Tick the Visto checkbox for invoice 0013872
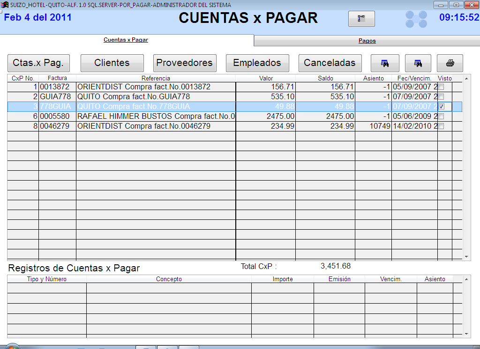The height and width of the screenshot is (349, 480). (442, 87)
